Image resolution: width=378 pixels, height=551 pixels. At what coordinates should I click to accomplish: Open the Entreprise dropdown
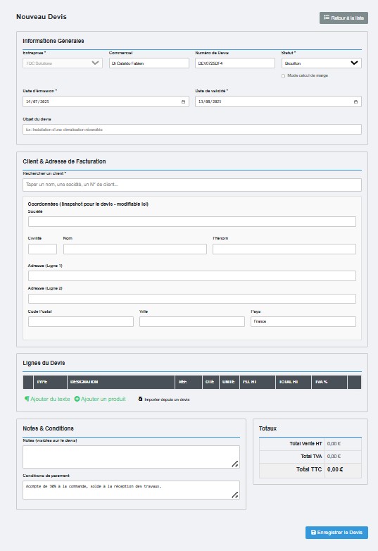(63, 63)
